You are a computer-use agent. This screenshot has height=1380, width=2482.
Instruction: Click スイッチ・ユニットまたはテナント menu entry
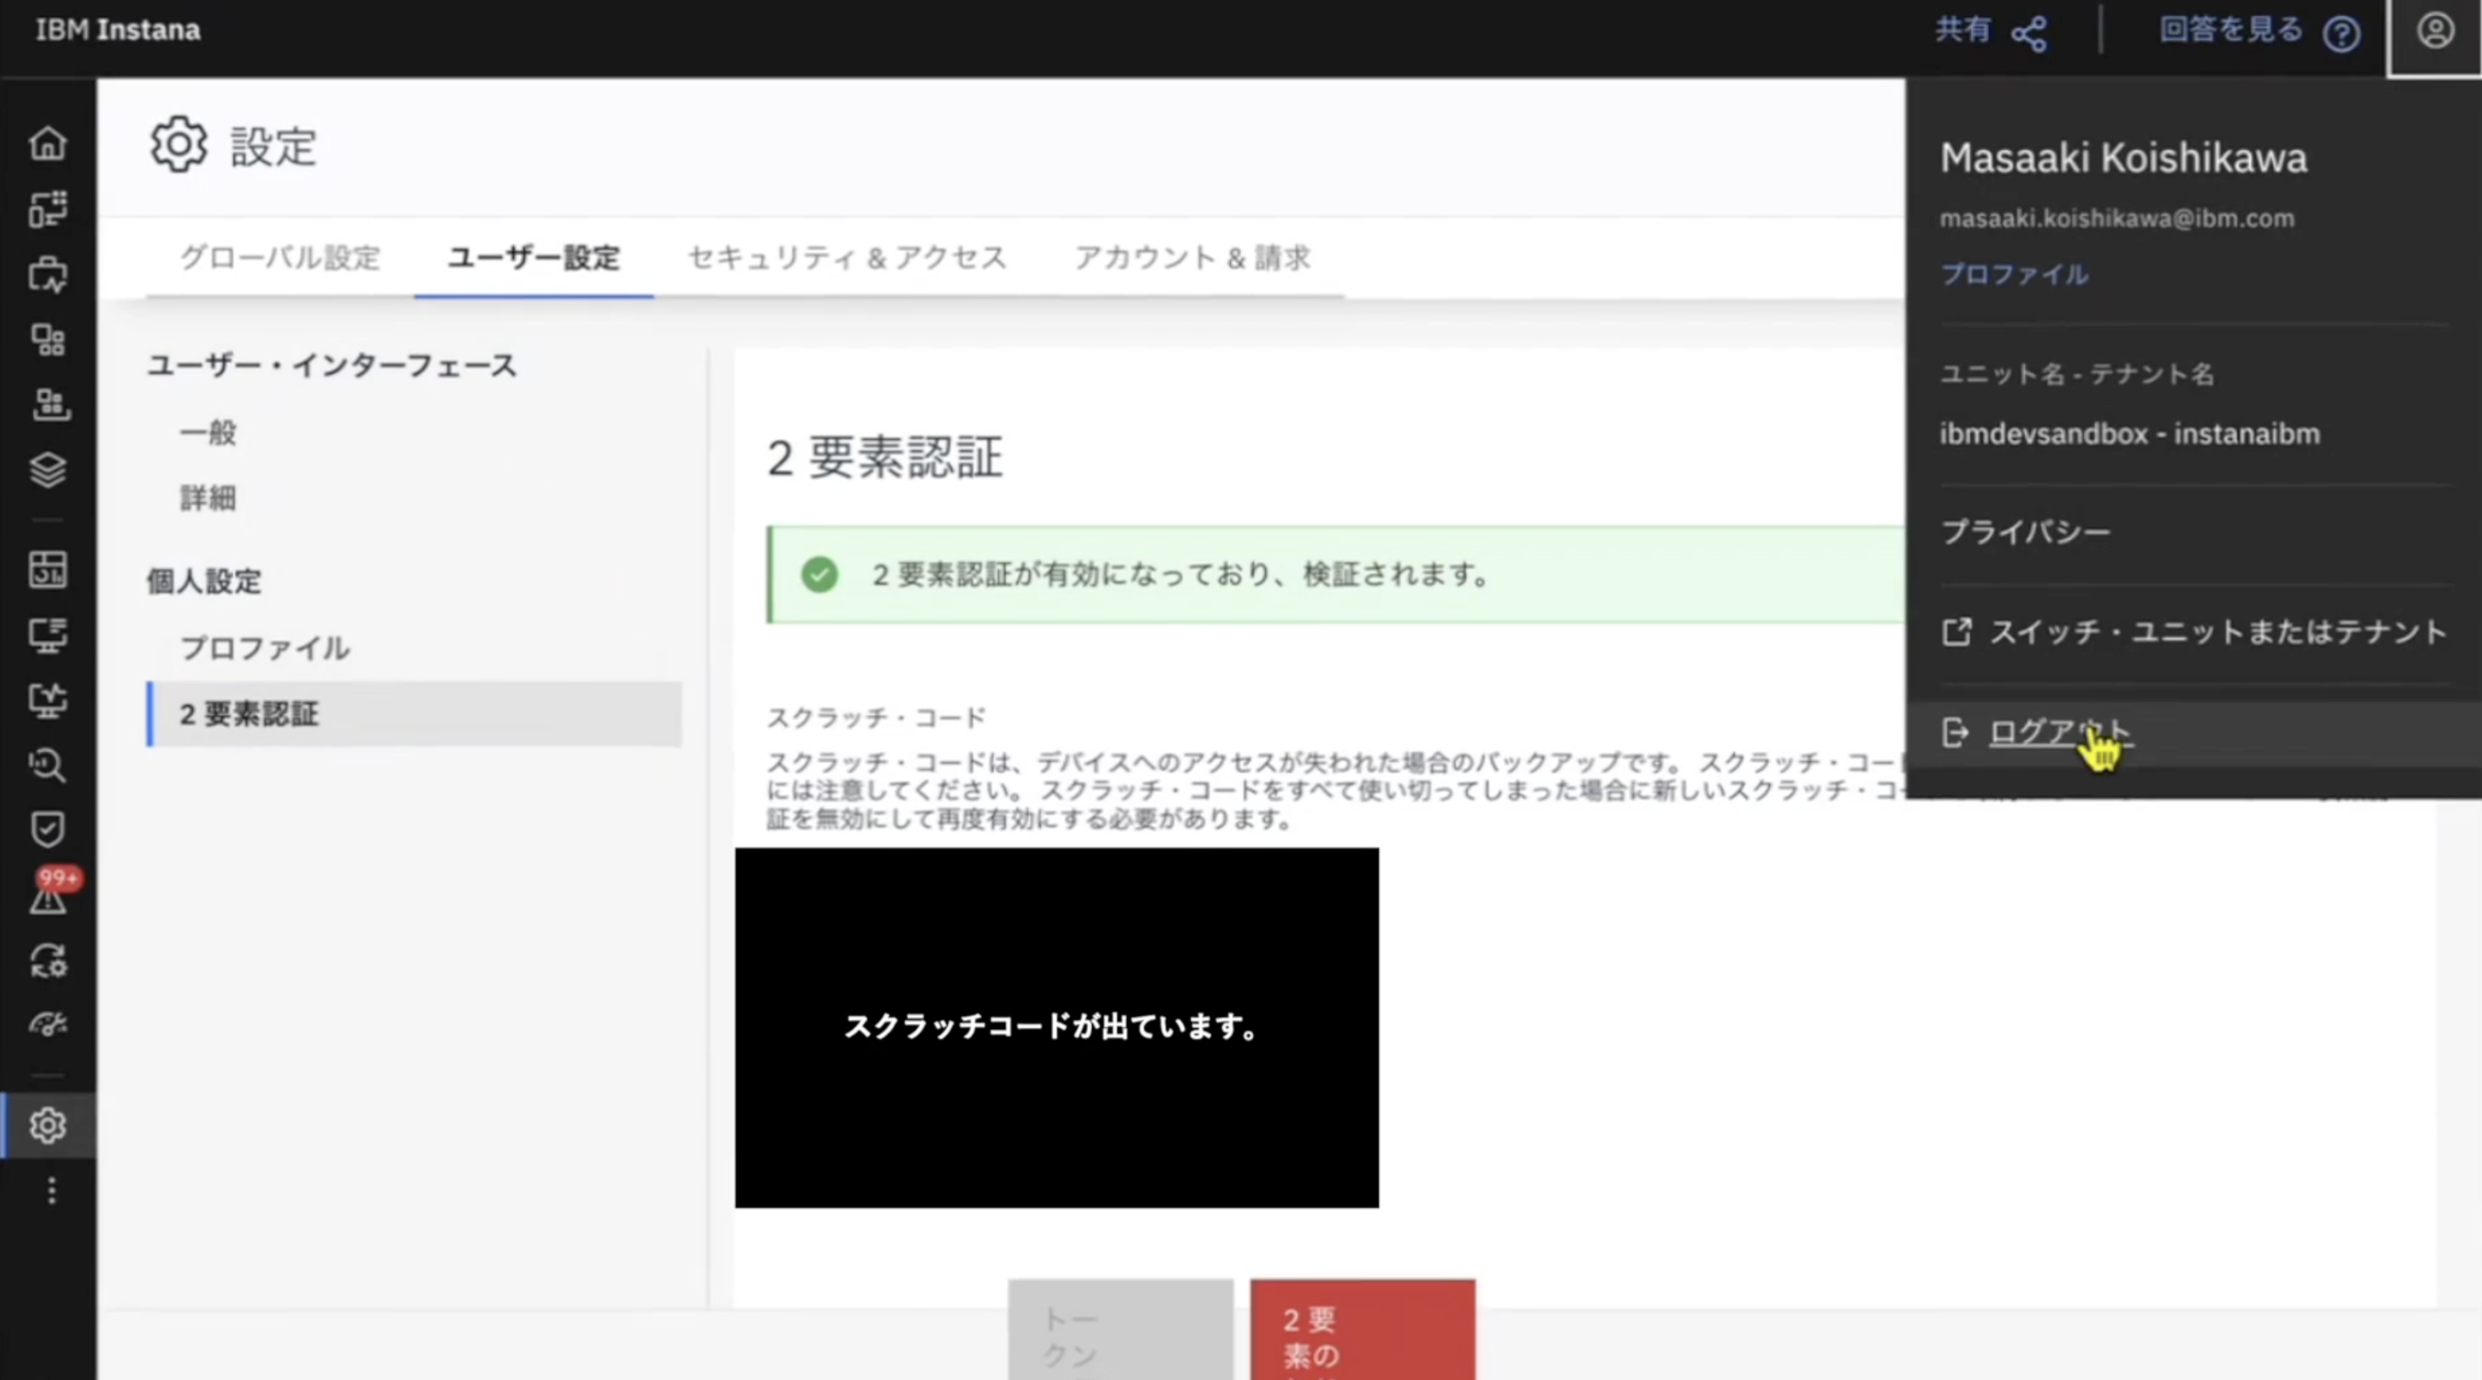pos(2216,633)
